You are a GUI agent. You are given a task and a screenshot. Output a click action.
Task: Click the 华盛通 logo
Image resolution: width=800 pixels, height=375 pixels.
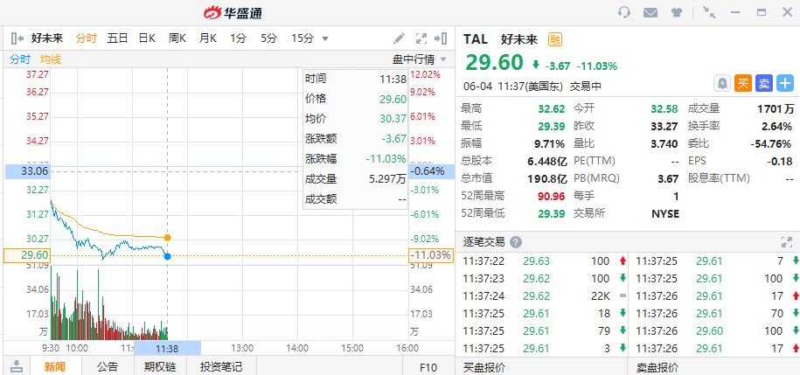coord(233,13)
